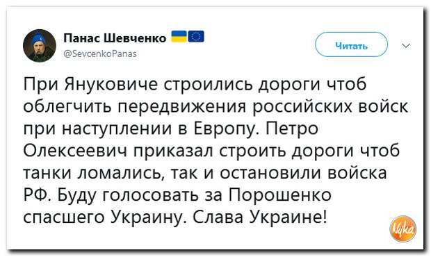Screen dimensions: 431x257
Task: Click the tweet line starting with танки ломались
Action: [x=205, y=173]
